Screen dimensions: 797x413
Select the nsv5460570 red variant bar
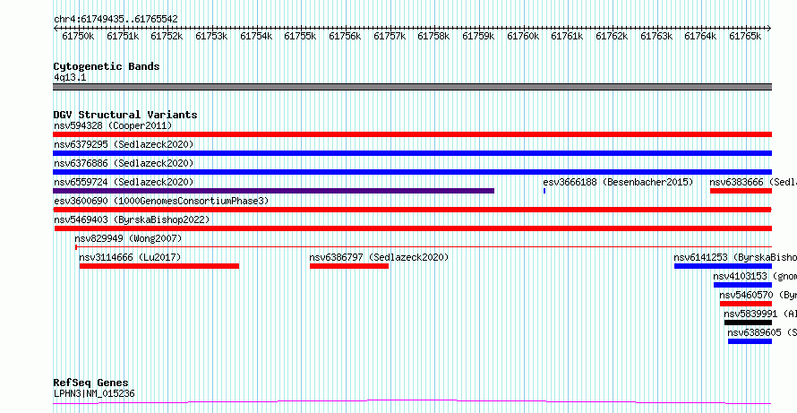pos(746,304)
